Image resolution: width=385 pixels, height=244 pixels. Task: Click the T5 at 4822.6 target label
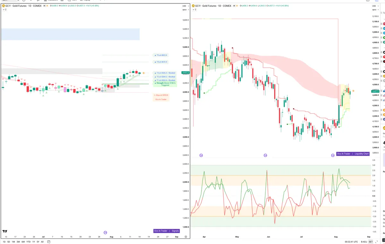pyautogui.click(x=160, y=55)
